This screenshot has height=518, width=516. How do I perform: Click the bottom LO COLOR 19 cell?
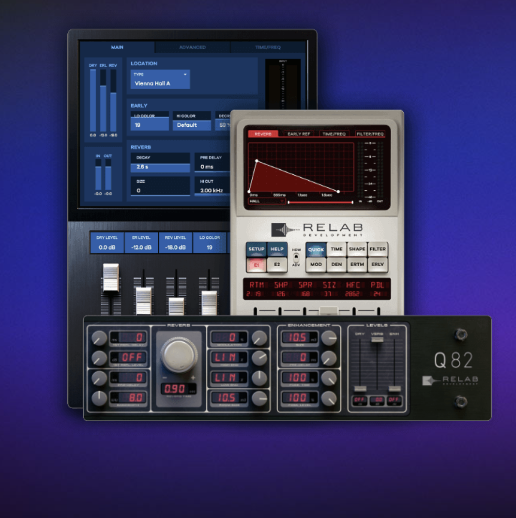click(210, 243)
